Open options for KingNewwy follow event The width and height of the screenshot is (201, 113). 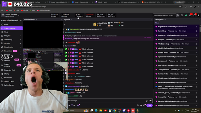[x=196, y=78]
